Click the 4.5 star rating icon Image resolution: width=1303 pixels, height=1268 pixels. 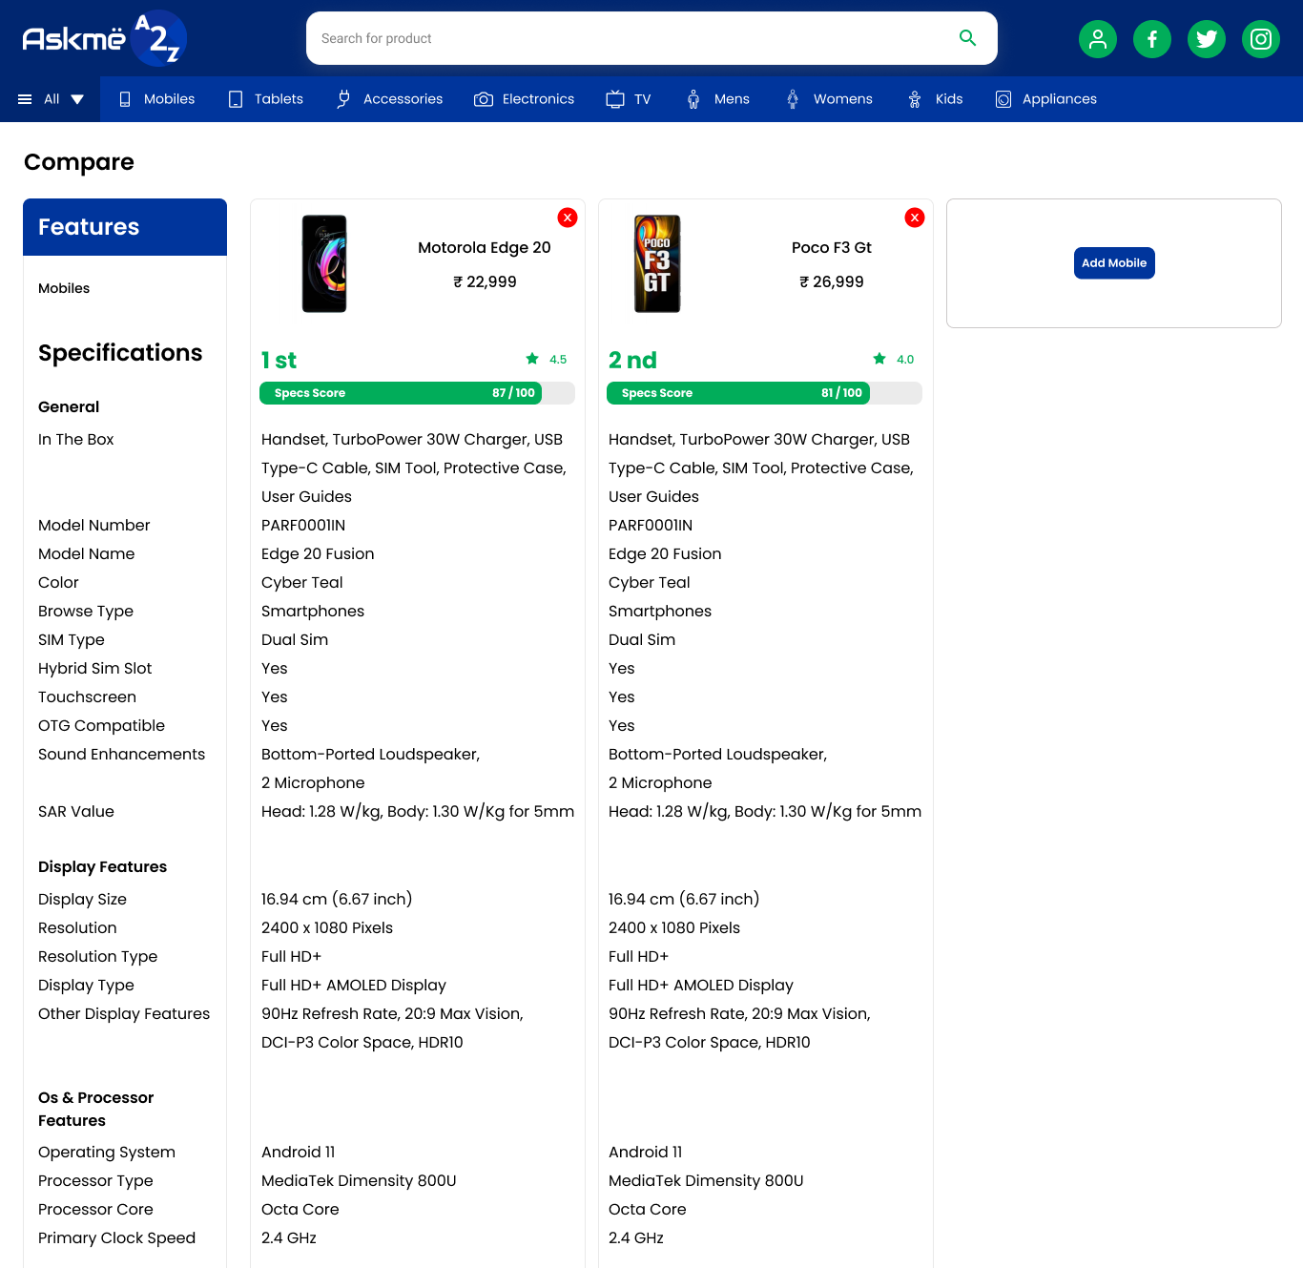532,359
